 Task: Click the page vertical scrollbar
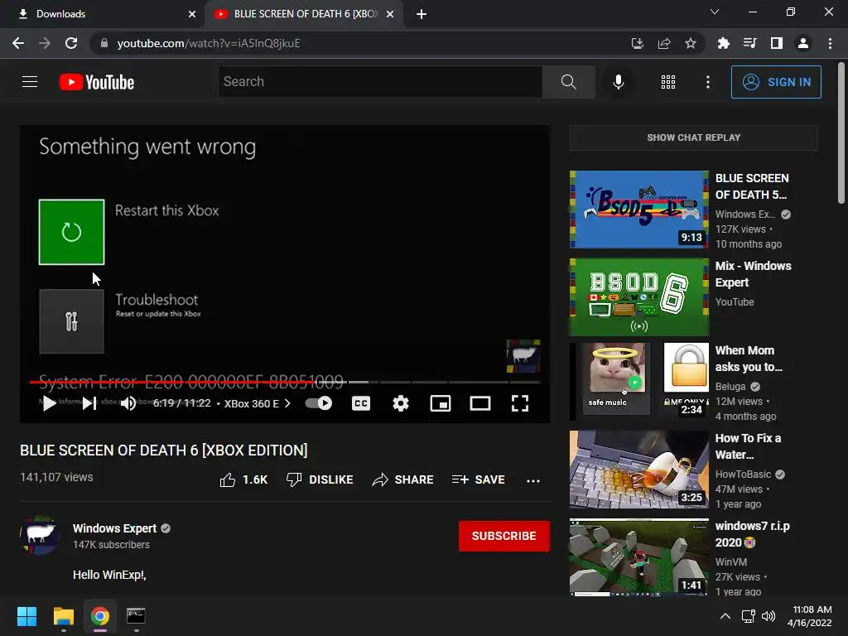[841, 133]
